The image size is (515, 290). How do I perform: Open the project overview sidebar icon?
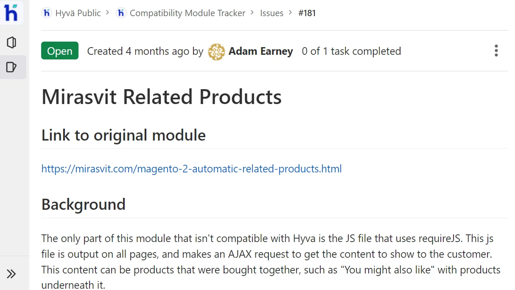click(11, 42)
